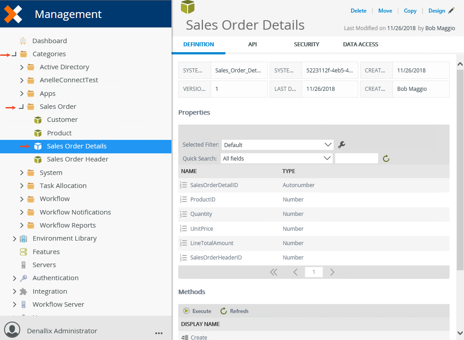
Task: Click the Denallix Administrator avatar icon
Action: click(x=12, y=330)
